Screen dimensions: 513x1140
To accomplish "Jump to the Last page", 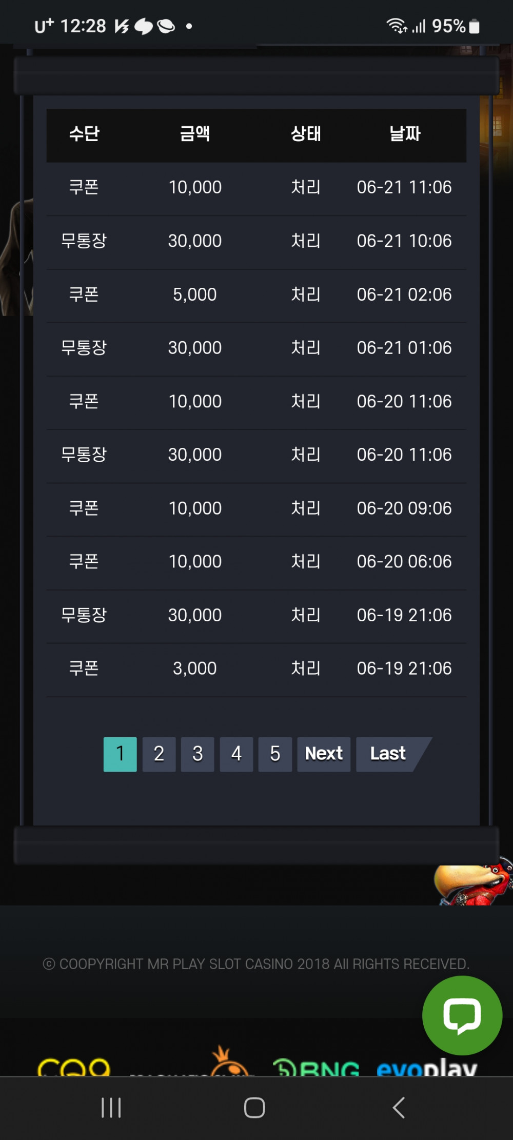I will point(389,754).
